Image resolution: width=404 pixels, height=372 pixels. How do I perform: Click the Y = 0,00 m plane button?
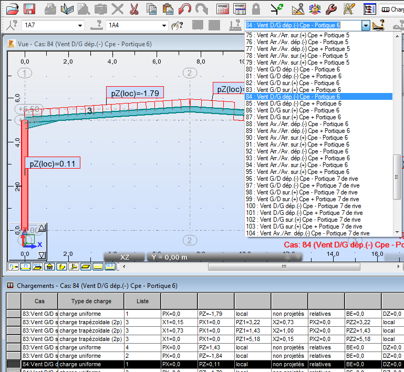tap(224, 257)
